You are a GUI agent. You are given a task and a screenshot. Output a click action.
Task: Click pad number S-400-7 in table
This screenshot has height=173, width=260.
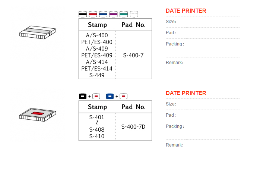pyautogui.click(x=133, y=55)
